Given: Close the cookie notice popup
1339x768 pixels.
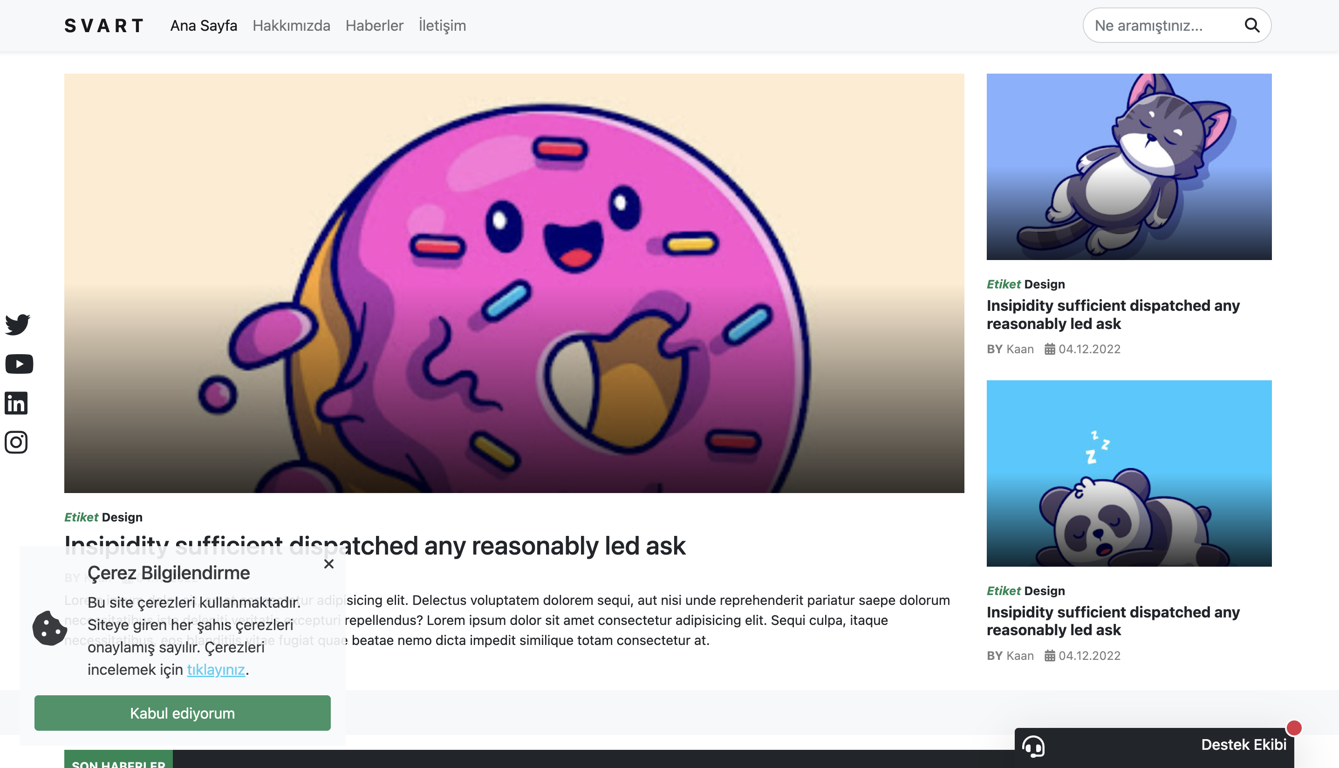Looking at the screenshot, I should pos(329,564).
